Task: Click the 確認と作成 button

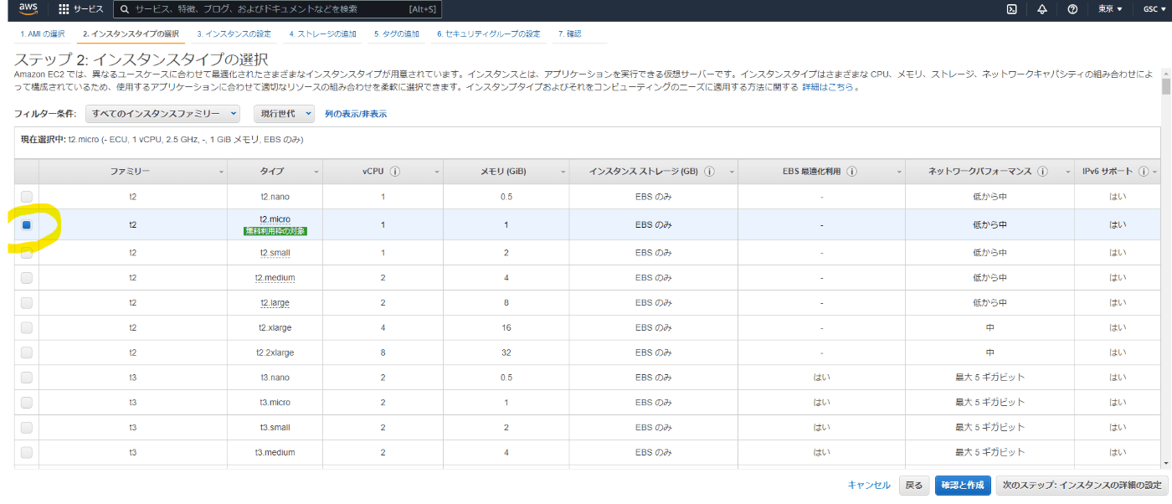Action: (963, 486)
